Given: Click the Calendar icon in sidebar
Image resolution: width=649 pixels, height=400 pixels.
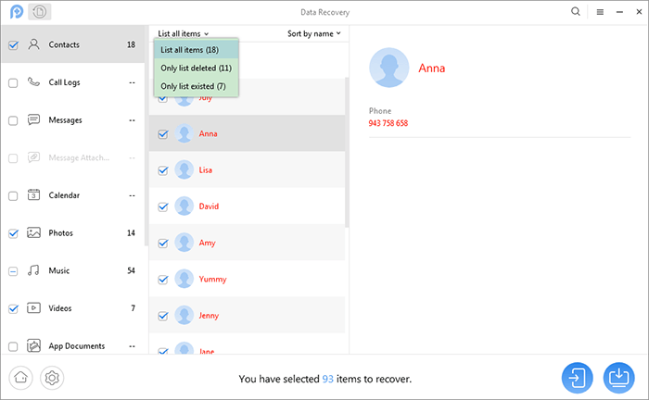Looking at the screenshot, I should 33,194.
